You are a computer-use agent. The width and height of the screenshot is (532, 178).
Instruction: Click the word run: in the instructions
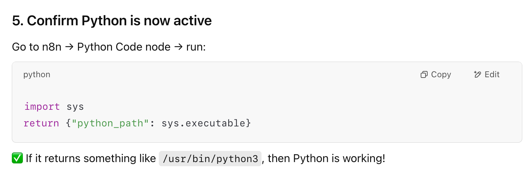pos(196,47)
